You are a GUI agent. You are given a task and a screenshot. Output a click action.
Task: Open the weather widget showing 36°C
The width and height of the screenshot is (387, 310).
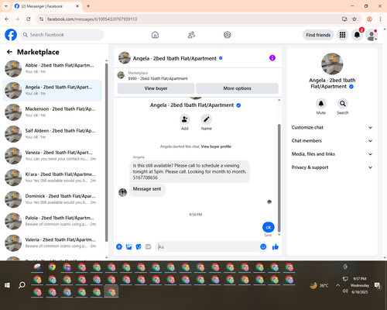tap(319, 285)
